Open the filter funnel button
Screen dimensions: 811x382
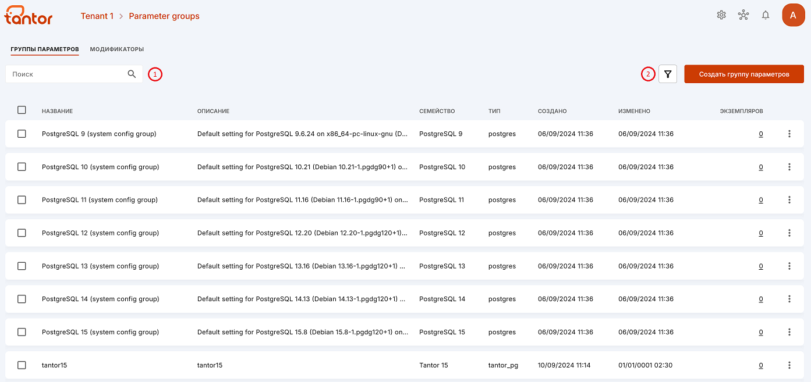(668, 74)
